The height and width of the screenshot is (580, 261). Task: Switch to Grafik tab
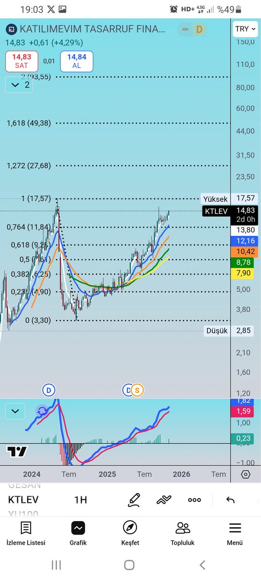click(78, 534)
